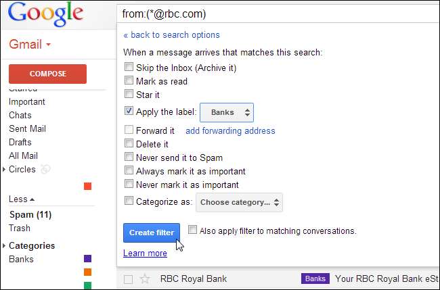
Task: Enable Mark as read option
Action: 129,80
